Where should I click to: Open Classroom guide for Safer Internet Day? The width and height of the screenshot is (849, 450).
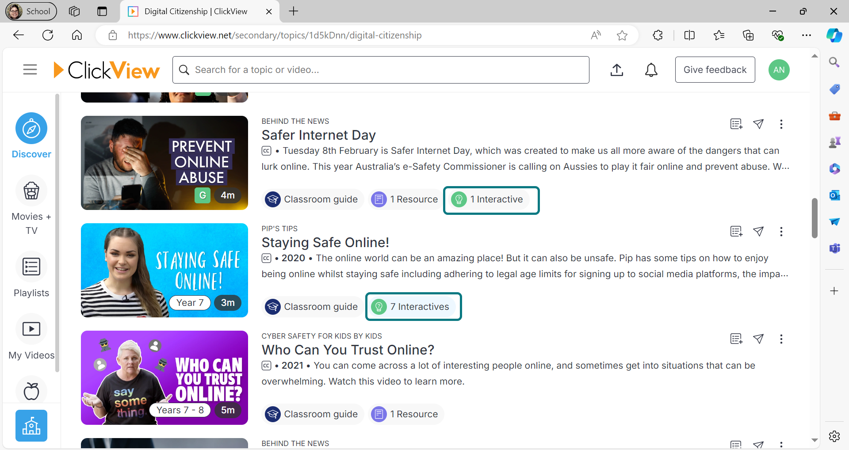coord(313,199)
